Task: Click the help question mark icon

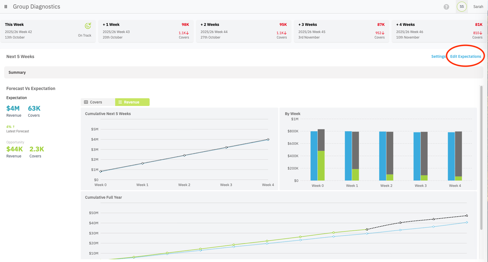Action: 446,7
